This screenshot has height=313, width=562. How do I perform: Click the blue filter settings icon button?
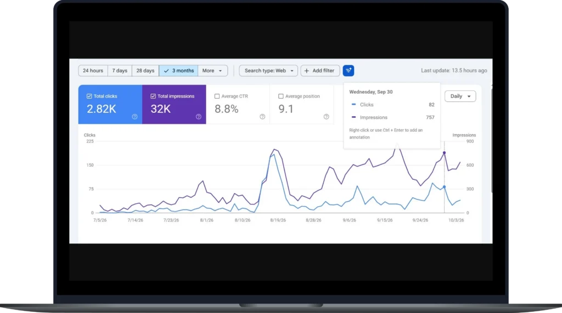tap(348, 71)
